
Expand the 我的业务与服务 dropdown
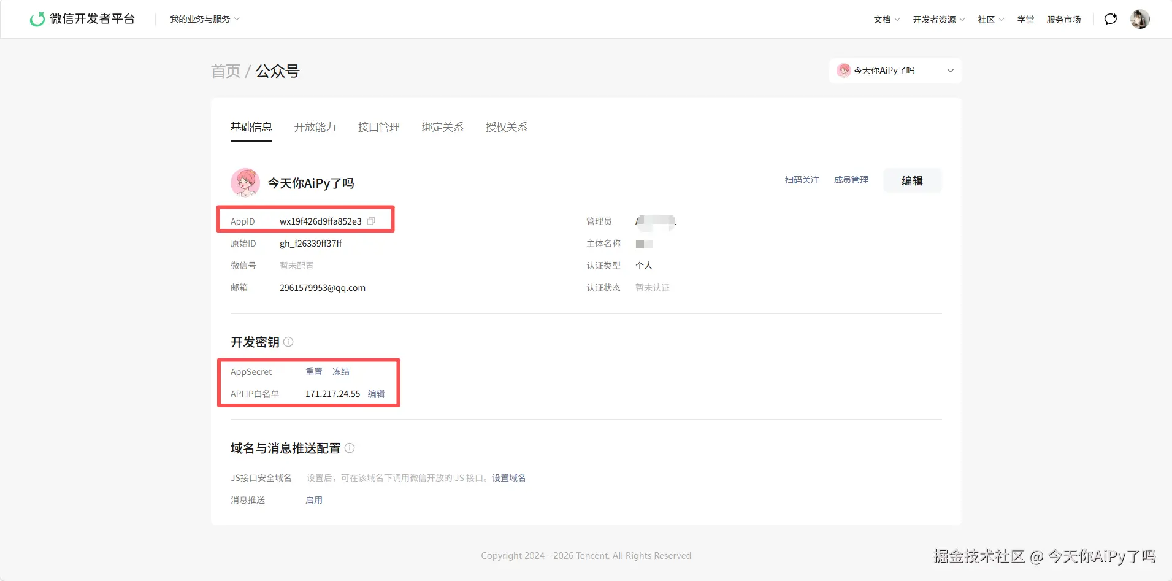point(205,19)
